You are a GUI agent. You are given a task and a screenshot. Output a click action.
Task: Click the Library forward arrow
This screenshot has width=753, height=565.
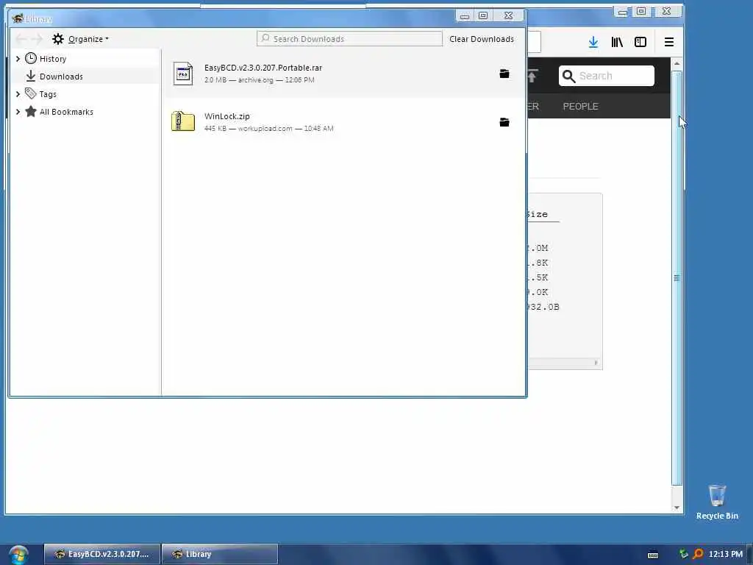click(37, 39)
